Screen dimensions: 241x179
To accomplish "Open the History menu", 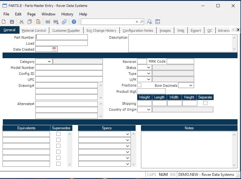I will pyautogui.click(x=67, y=14).
